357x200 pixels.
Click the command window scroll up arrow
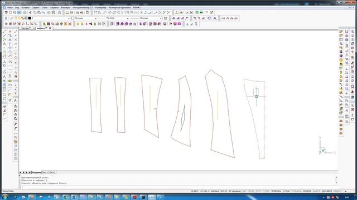[x=336, y=177]
